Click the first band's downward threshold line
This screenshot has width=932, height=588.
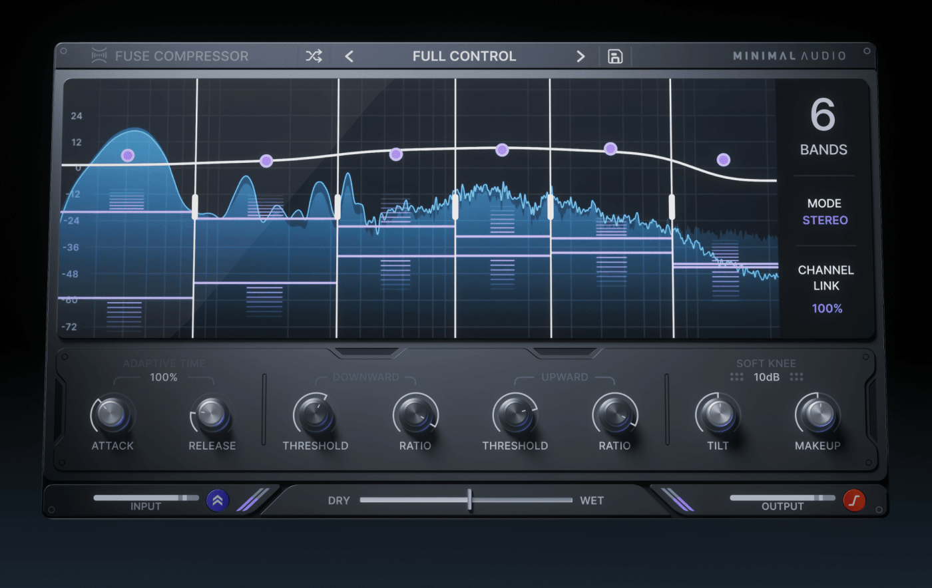[x=127, y=212]
